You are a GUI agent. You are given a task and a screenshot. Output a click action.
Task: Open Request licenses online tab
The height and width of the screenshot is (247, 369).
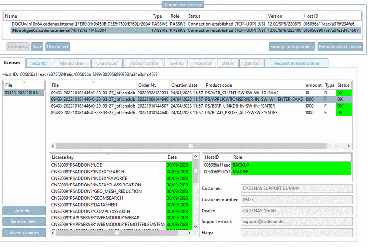pos(297,63)
